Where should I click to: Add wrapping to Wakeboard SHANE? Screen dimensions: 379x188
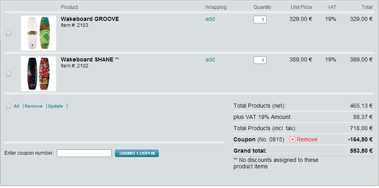(210, 59)
